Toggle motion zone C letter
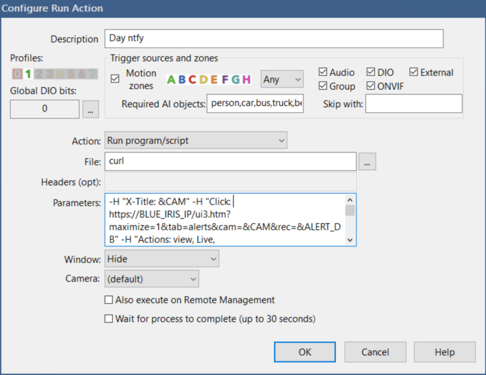Screen dimensions: 486x375 pos(193,79)
